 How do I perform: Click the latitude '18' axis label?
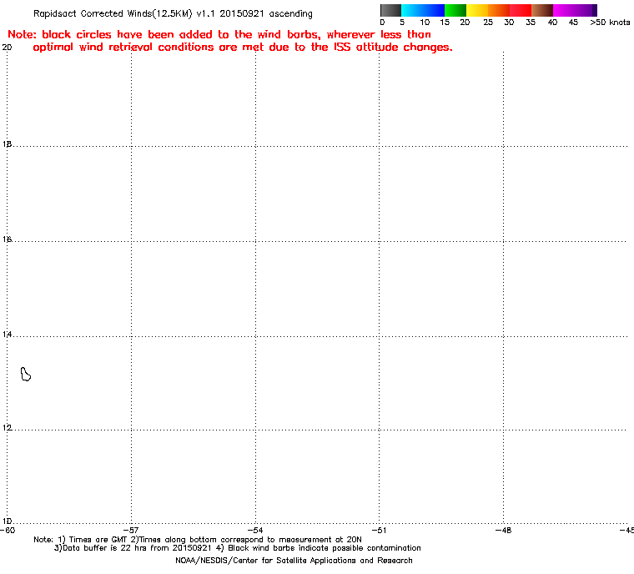pos(7,144)
